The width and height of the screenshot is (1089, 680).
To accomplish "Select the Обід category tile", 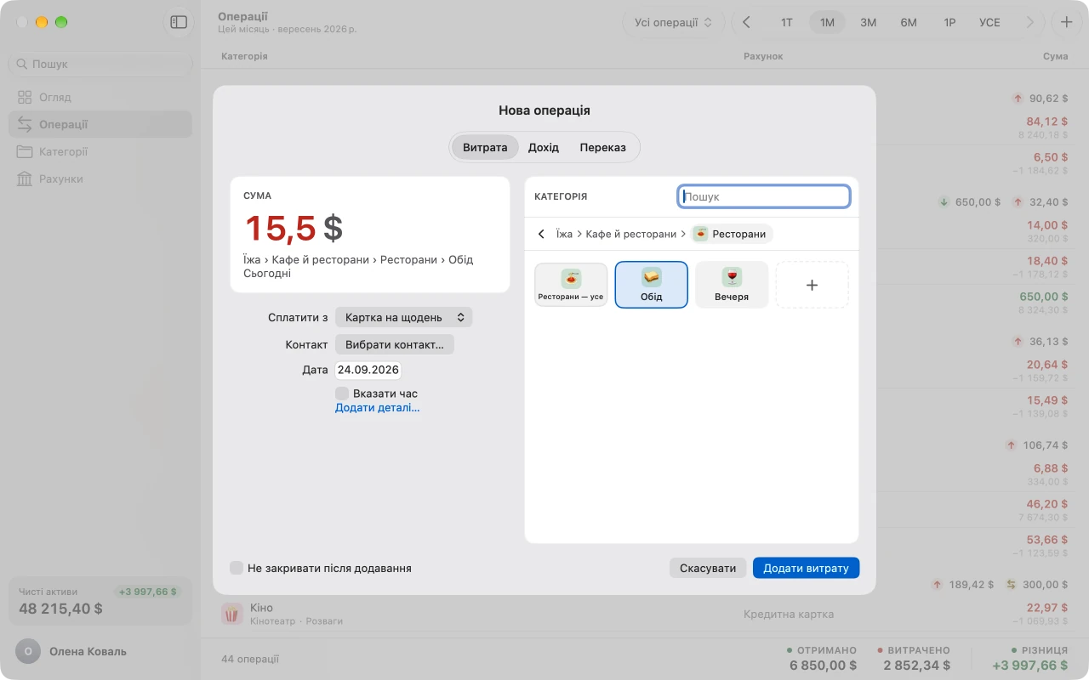I will pos(651,284).
